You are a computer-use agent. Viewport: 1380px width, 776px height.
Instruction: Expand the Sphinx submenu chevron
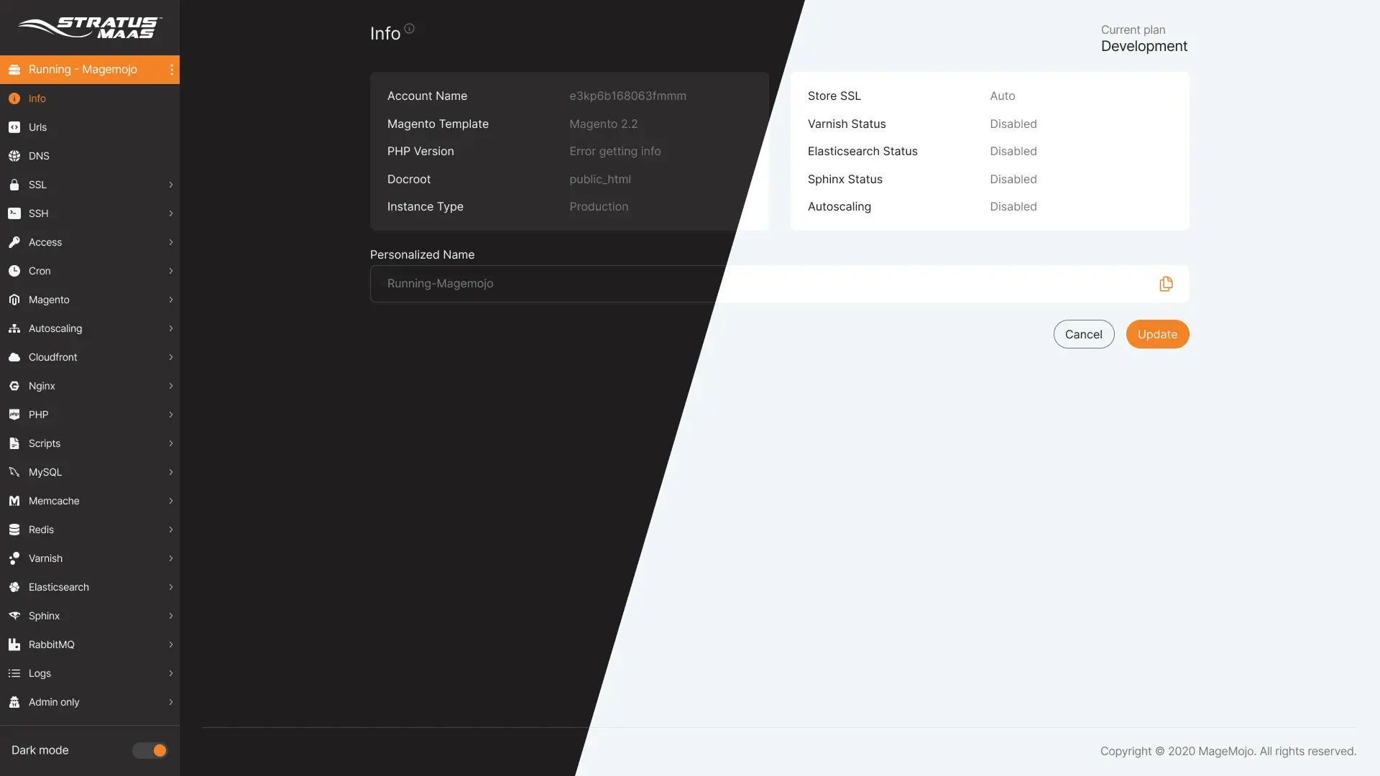tap(171, 616)
